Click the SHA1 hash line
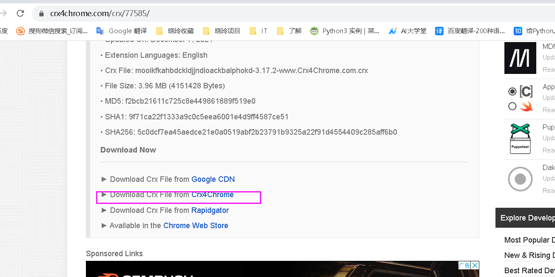Image resolution: width=555 pixels, height=277 pixels. (x=197, y=117)
